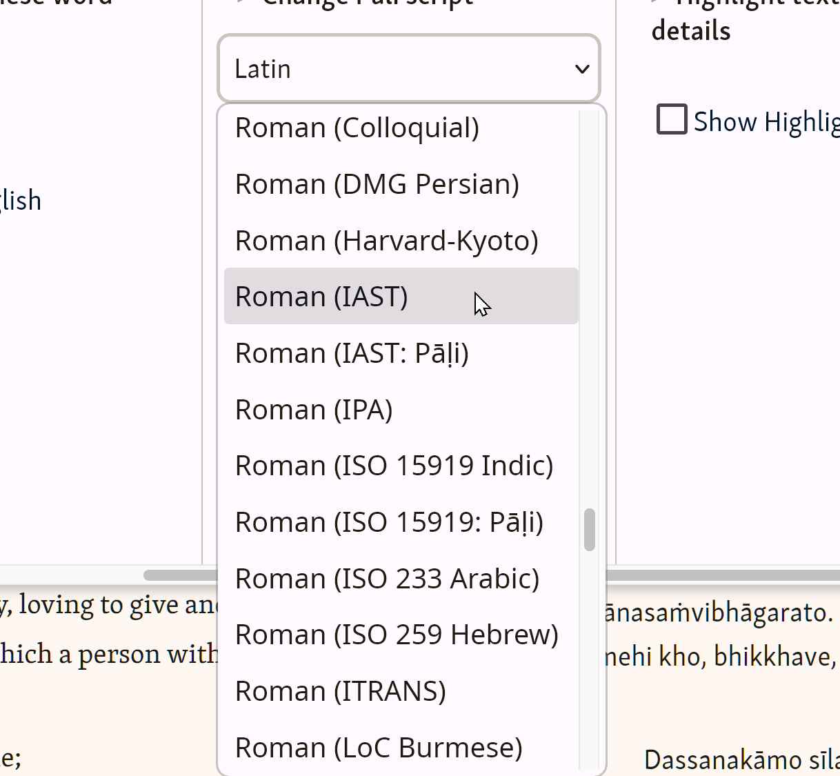Select Roman (Colloquial) option
This screenshot has width=840, height=776.
(357, 128)
